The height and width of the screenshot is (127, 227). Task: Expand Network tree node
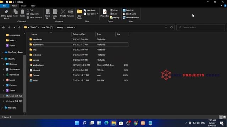tap(2, 108)
